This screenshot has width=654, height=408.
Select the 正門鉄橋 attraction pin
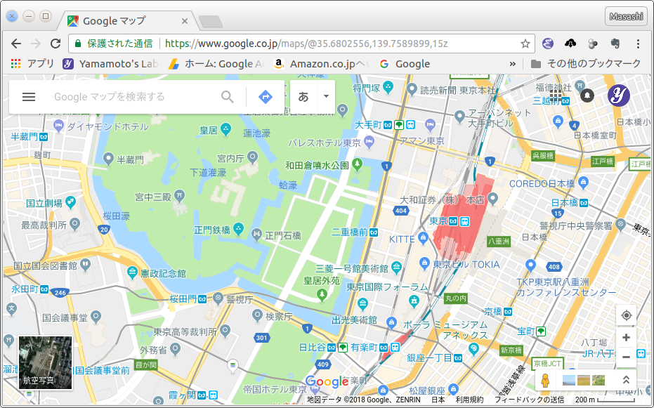[238, 228]
